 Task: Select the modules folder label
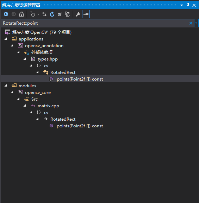click(x=27, y=86)
